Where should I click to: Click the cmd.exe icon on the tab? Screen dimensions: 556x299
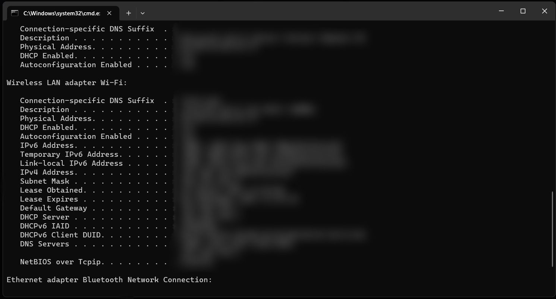tap(15, 12)
